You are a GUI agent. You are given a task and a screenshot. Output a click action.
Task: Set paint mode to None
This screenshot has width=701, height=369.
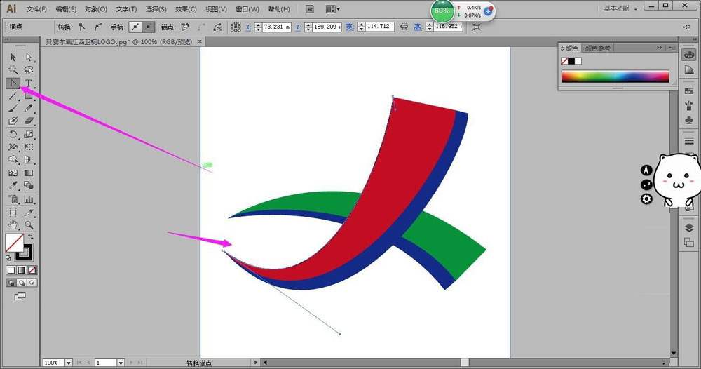click(32, 270)
